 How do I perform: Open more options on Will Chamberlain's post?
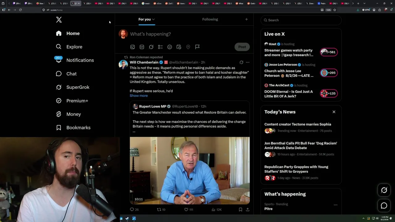pos(247,62)
